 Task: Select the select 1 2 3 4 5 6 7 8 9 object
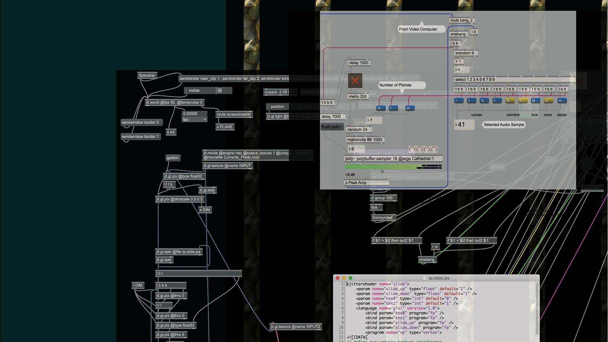point(514,79)
